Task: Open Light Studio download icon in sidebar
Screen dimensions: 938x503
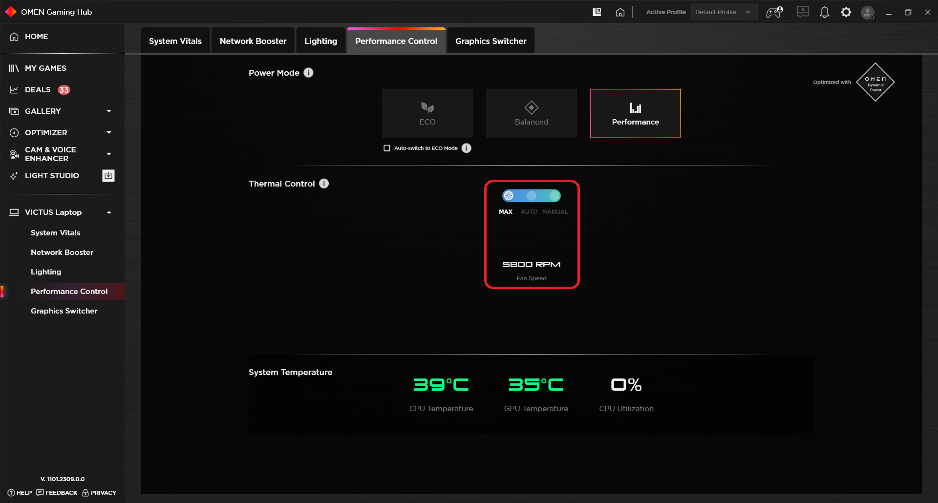Action: [108, 175]
